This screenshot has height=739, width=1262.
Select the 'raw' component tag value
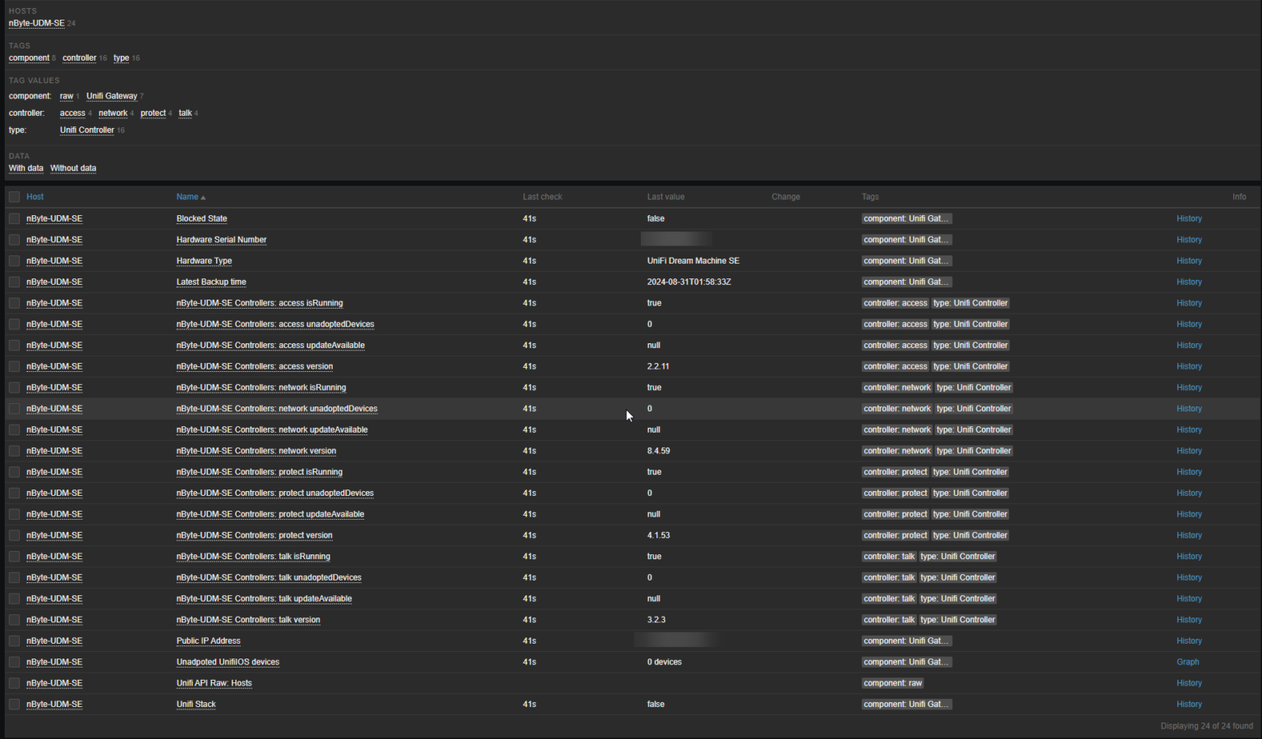point(66,95)
